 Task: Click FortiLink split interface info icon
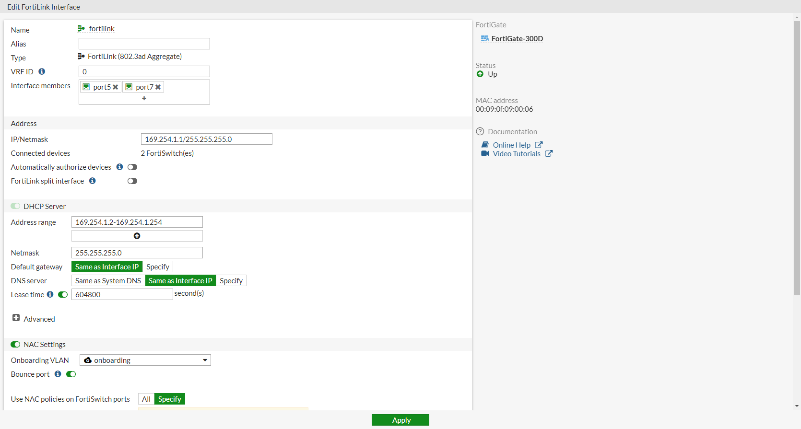click(92, 181)
